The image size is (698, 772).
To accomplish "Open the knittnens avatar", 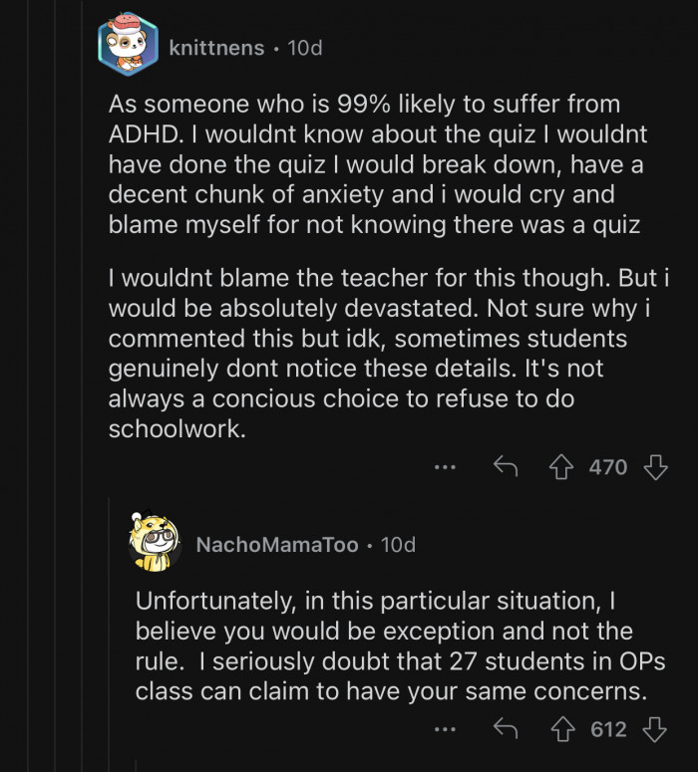I will (127, 46).
